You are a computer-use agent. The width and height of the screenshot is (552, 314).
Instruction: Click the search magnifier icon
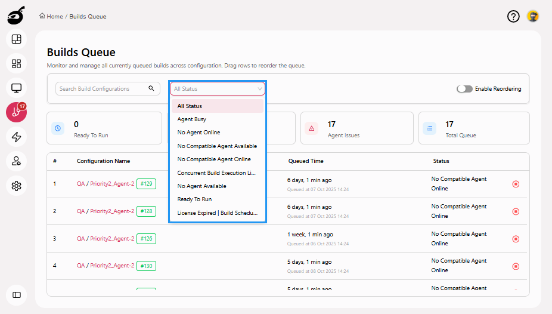click(151, 88)
